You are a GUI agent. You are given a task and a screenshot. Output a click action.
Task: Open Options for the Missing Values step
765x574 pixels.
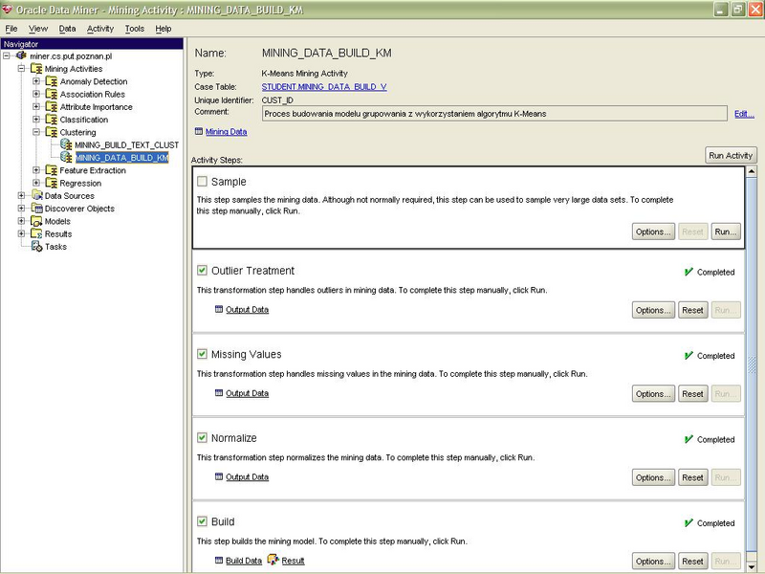(653, 394)
